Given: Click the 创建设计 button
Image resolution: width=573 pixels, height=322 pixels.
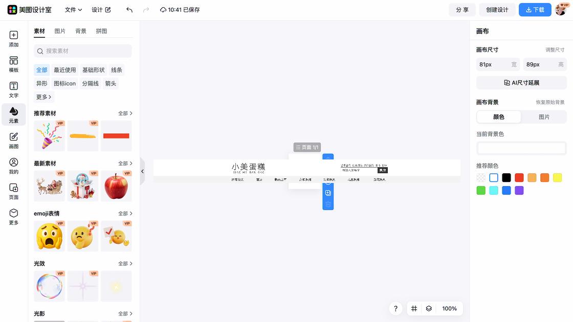Looking at the screenshot, I should [x=497, y=10].
